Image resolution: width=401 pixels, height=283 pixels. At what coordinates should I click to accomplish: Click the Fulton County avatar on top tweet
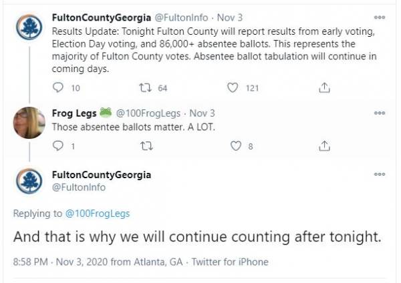point(29,27)
